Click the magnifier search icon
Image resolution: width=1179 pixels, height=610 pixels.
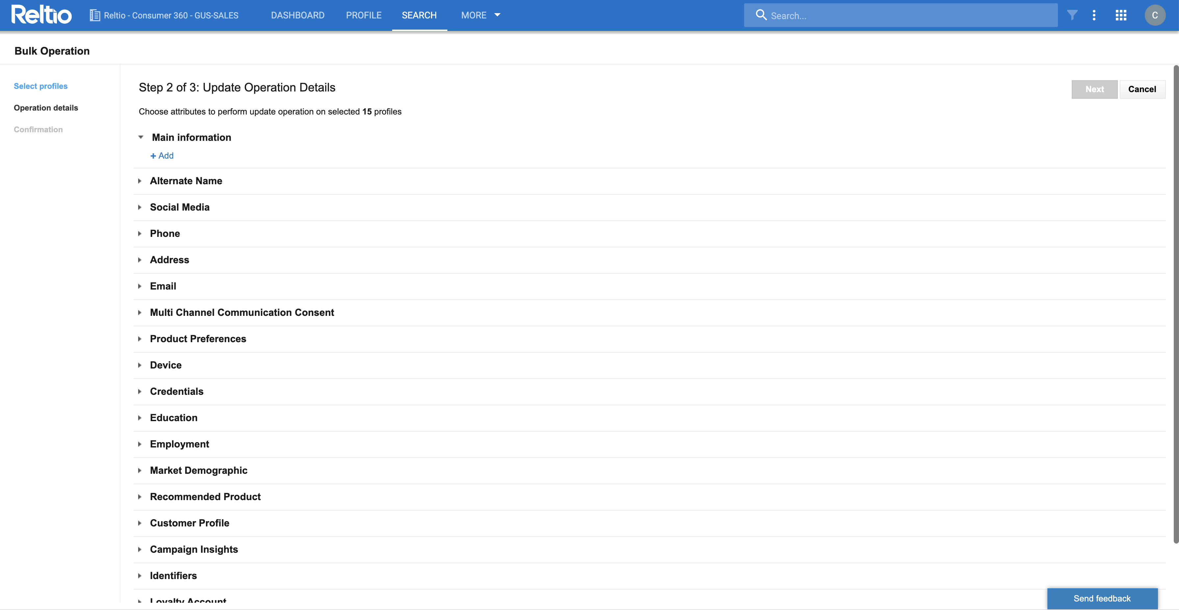[x=761, y=15]
